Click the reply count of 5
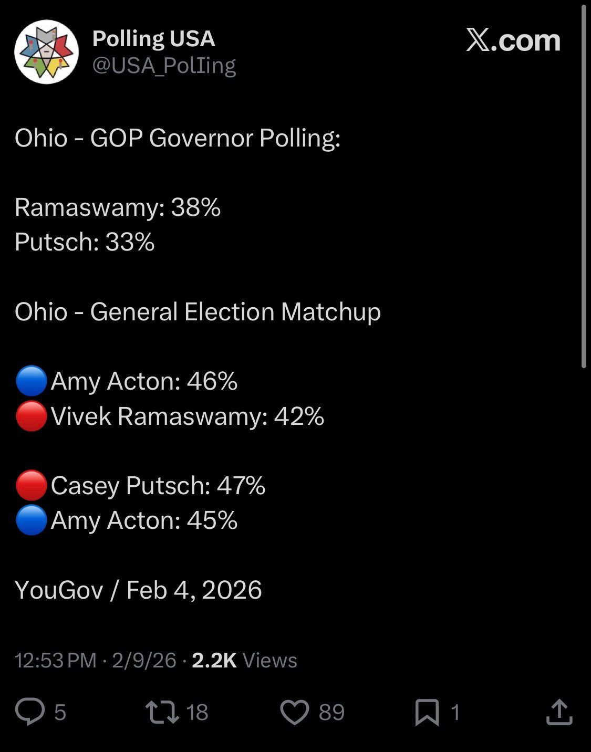This screenshot has width=591, height=752. click(60, 713)
